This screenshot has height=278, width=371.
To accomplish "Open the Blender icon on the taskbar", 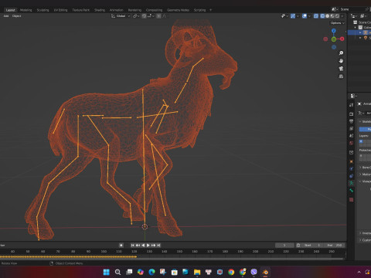I will point(265,272).
